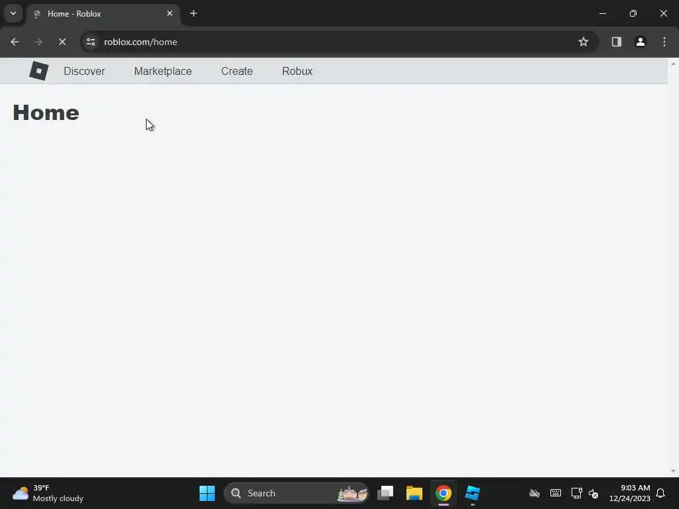Viewport: 679px width, 509px height.
Task: Open Chrome three-dot menu
Action: click(664, 42)
